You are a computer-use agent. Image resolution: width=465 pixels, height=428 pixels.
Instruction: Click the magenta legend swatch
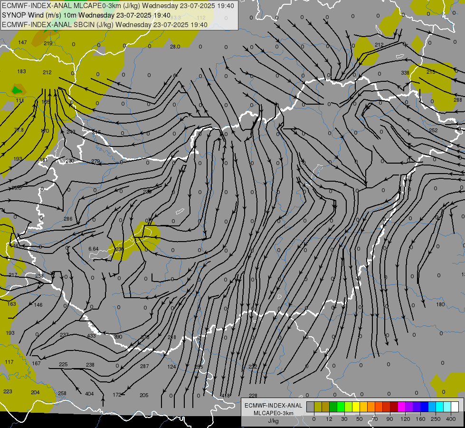(x=402, y=407)
